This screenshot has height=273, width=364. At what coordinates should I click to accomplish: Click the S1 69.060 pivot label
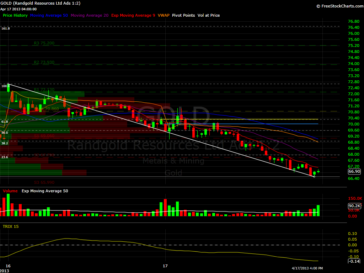click(44, 136)
